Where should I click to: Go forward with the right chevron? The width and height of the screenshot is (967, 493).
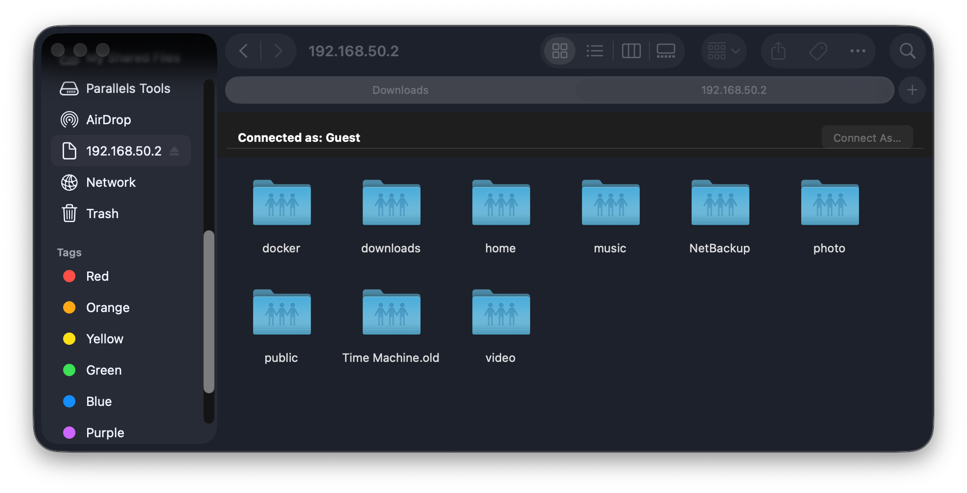click(278, 51)
